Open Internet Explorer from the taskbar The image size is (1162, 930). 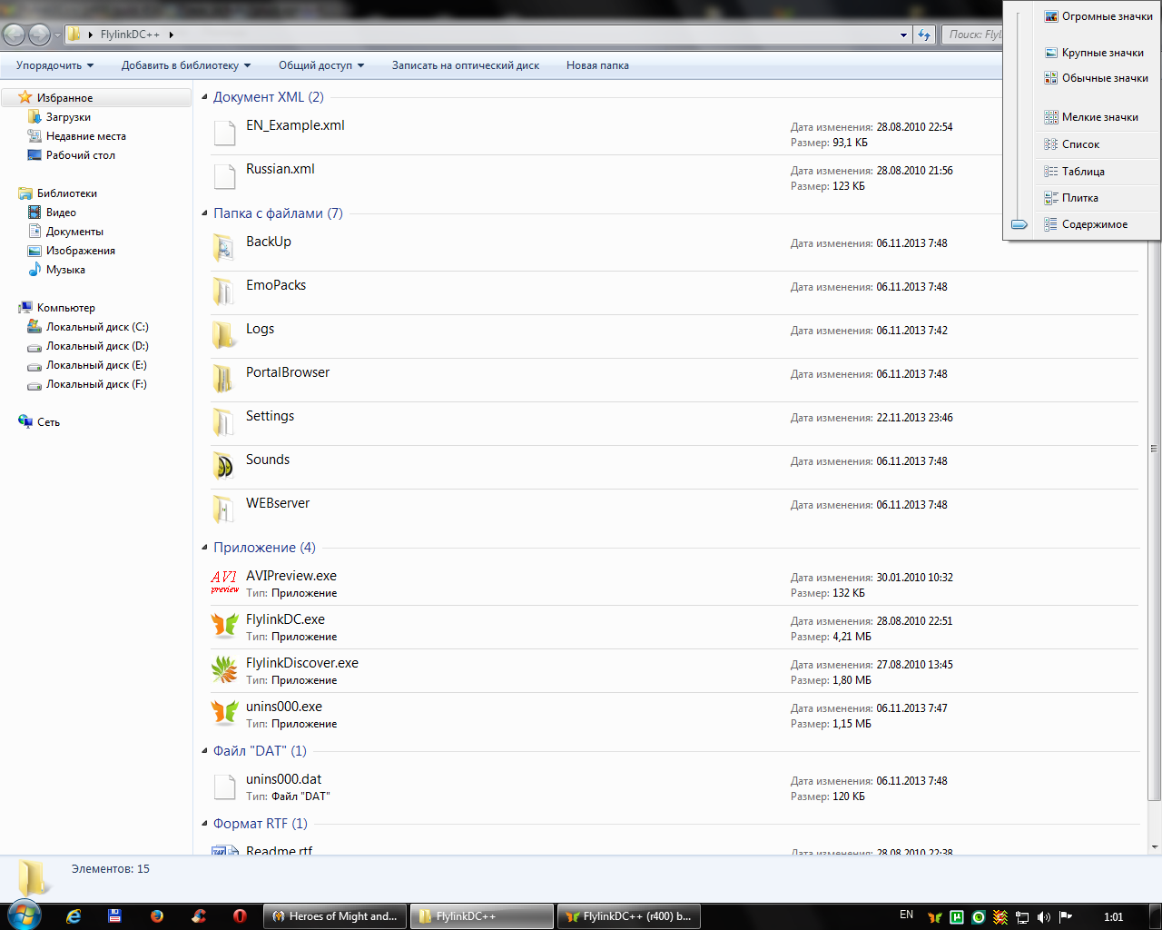74,916
